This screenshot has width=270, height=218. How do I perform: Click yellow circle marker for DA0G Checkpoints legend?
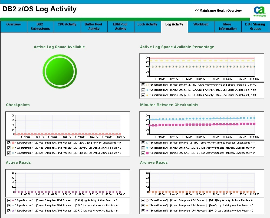[13, 148]
